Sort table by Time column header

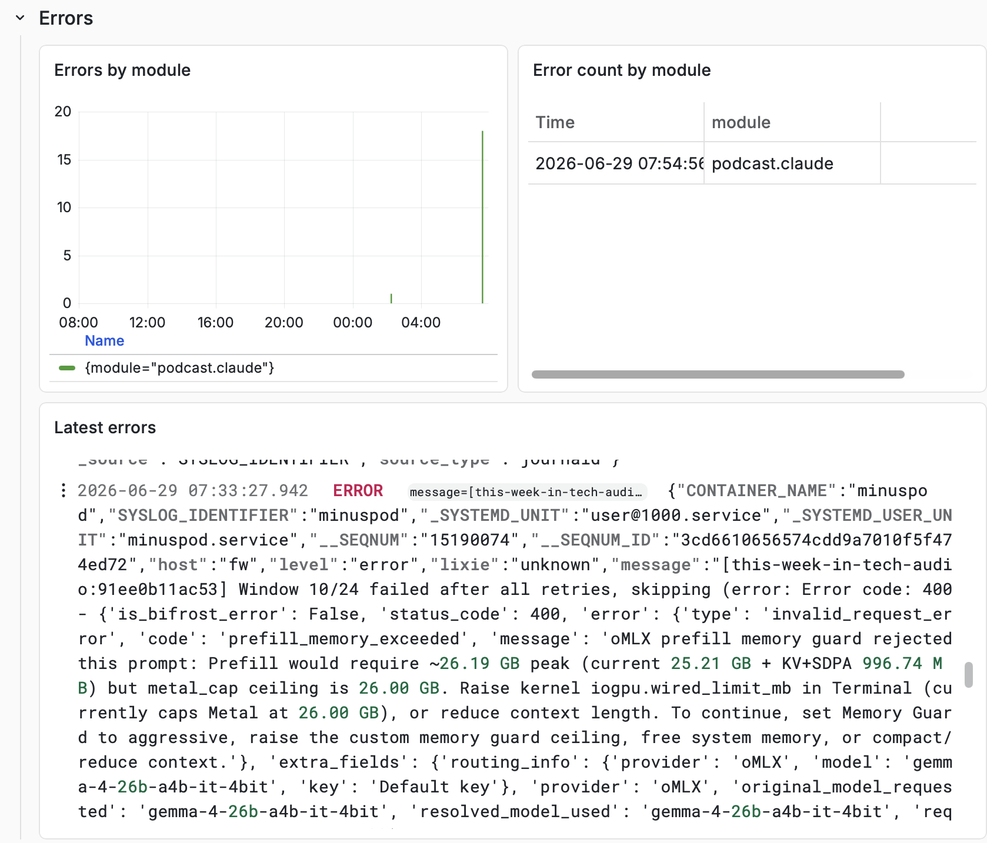point(555,122)
